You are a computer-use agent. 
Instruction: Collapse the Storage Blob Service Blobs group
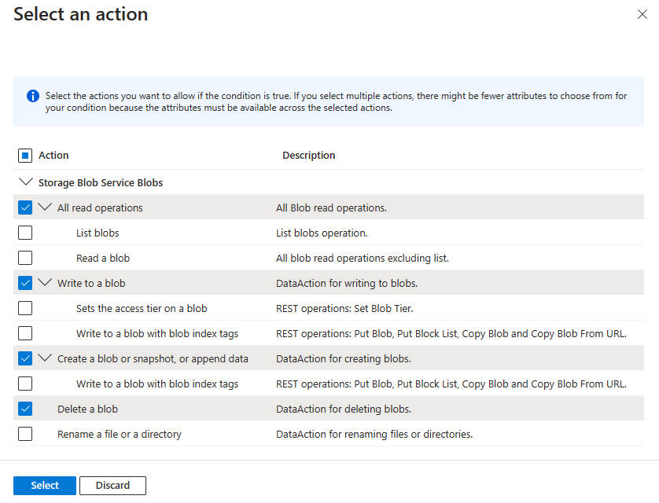25,182
